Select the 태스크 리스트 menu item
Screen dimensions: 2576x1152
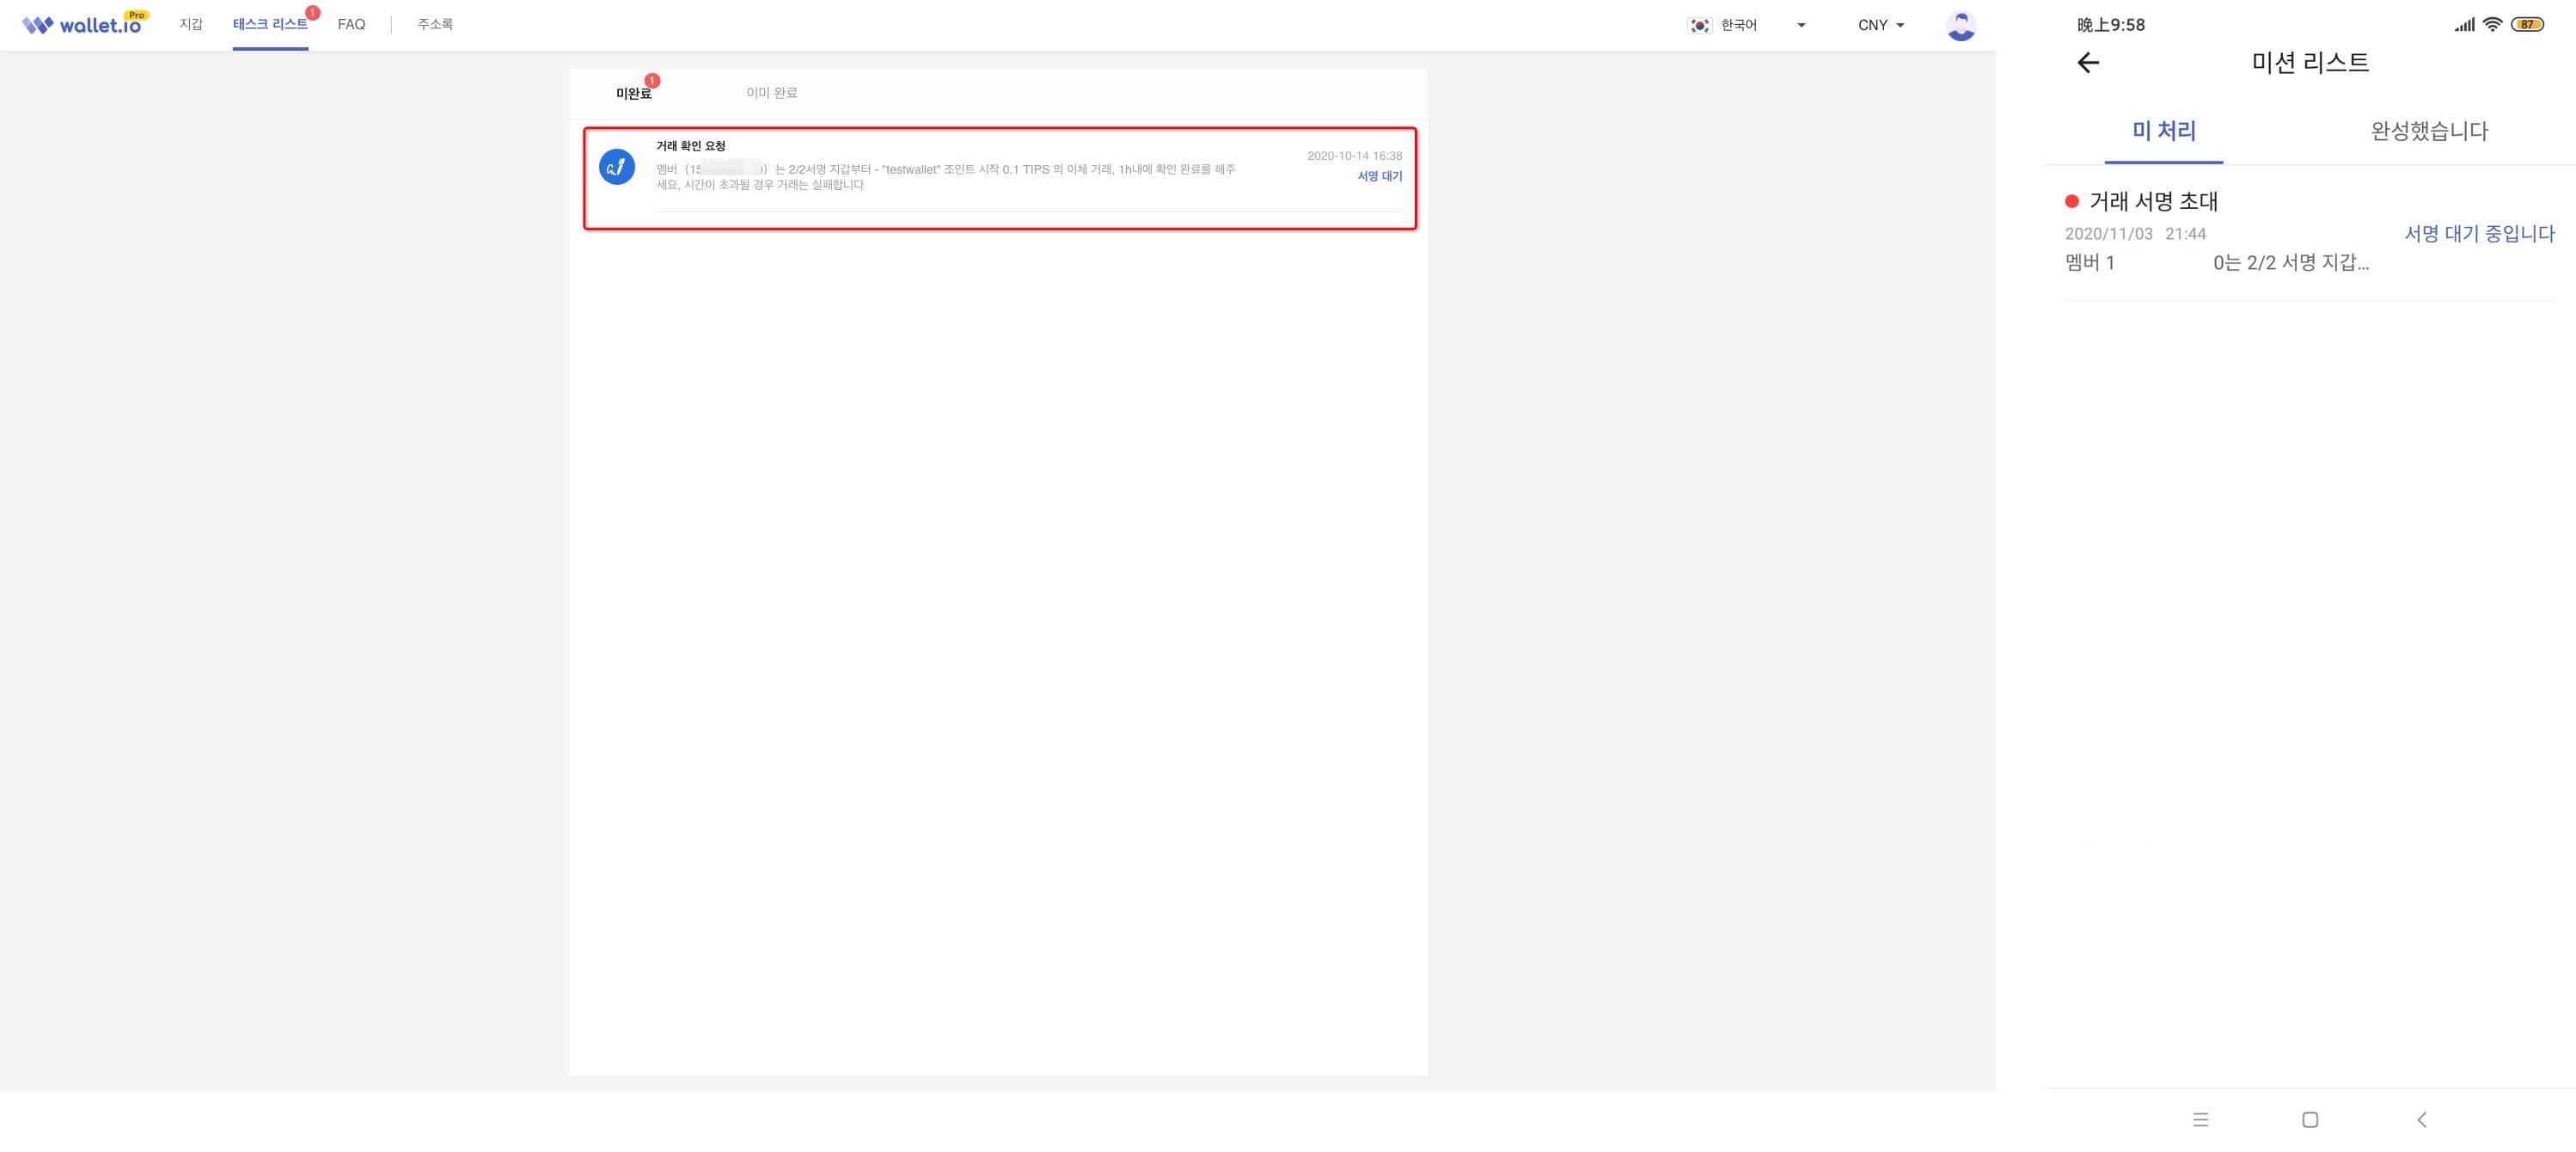(270, 24)
